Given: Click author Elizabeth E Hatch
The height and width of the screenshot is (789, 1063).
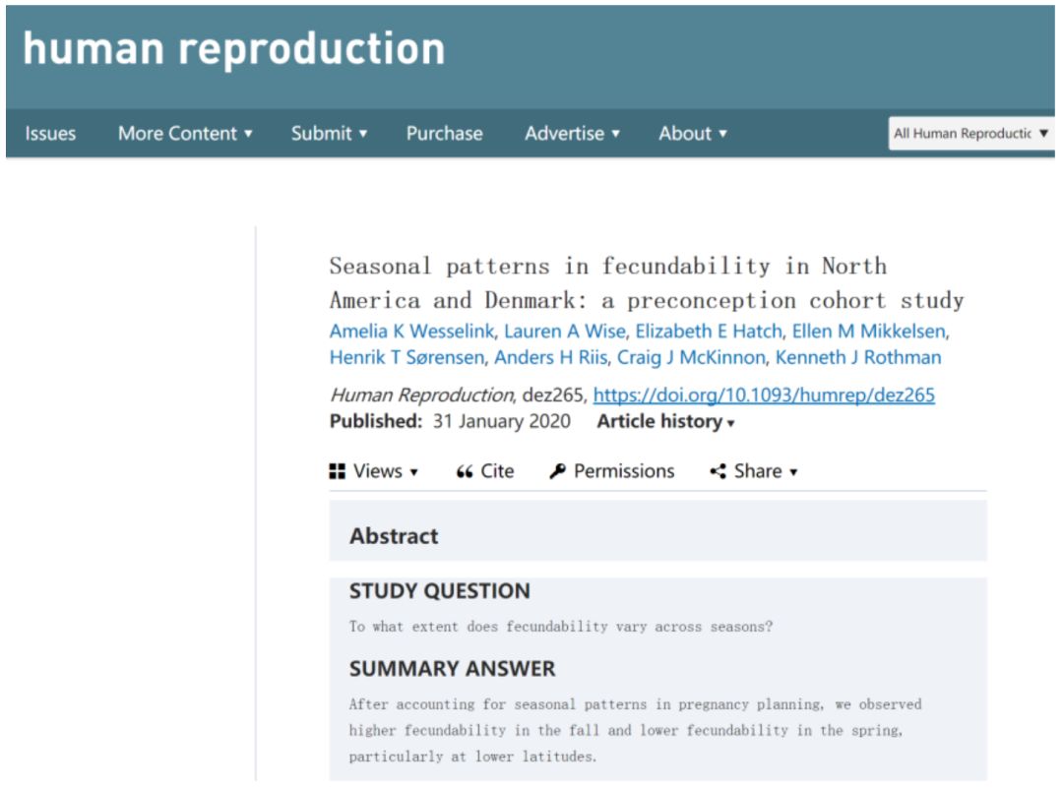Looking at the screenshot, I should [707, 332].
